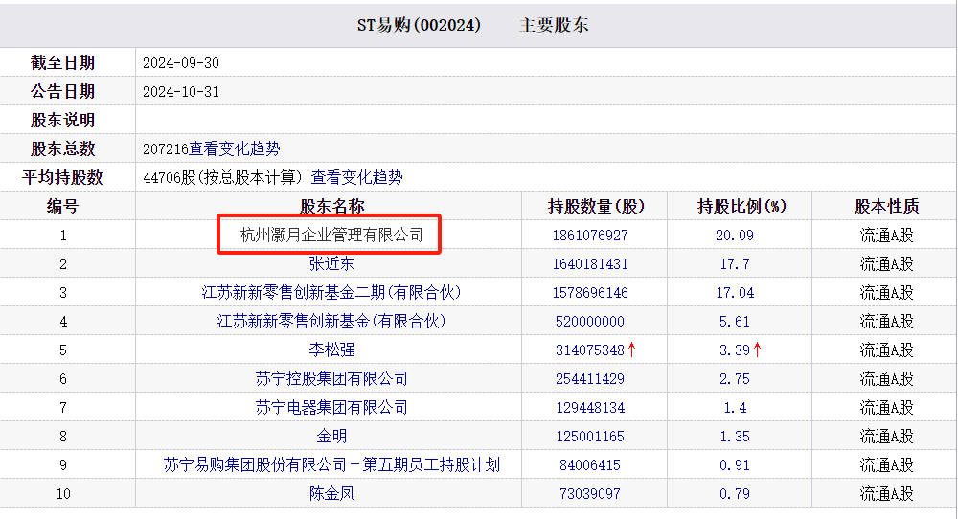Click the 股本性质 column header

pyautogui.click(x=886, y=207)
